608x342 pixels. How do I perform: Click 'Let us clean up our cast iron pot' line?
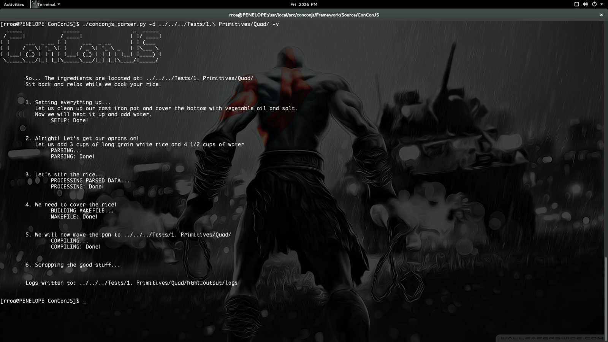(x=166, y=108)
